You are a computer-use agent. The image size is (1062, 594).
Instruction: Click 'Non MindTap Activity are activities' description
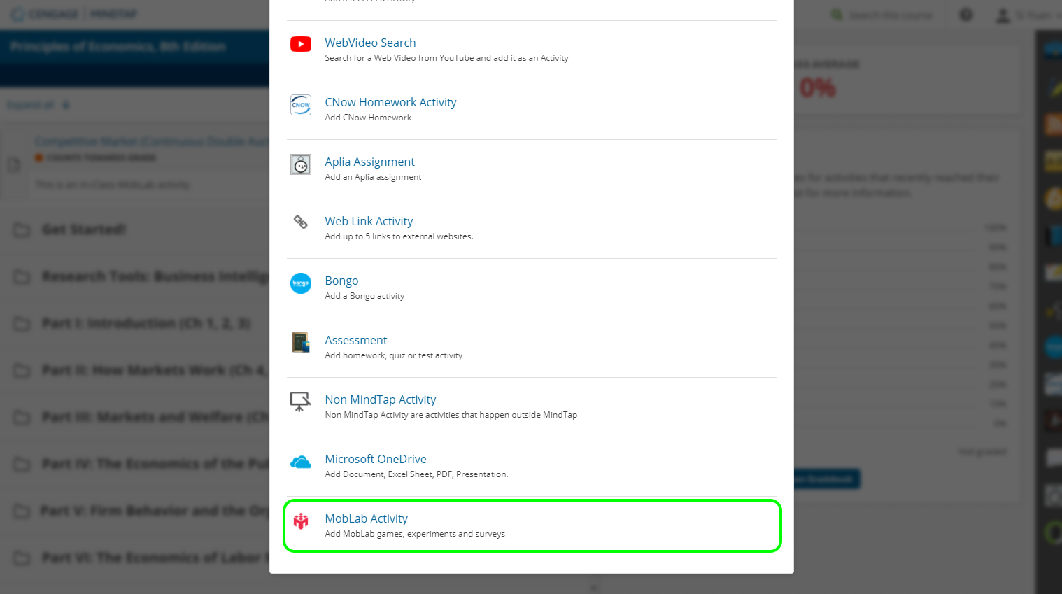451,415
